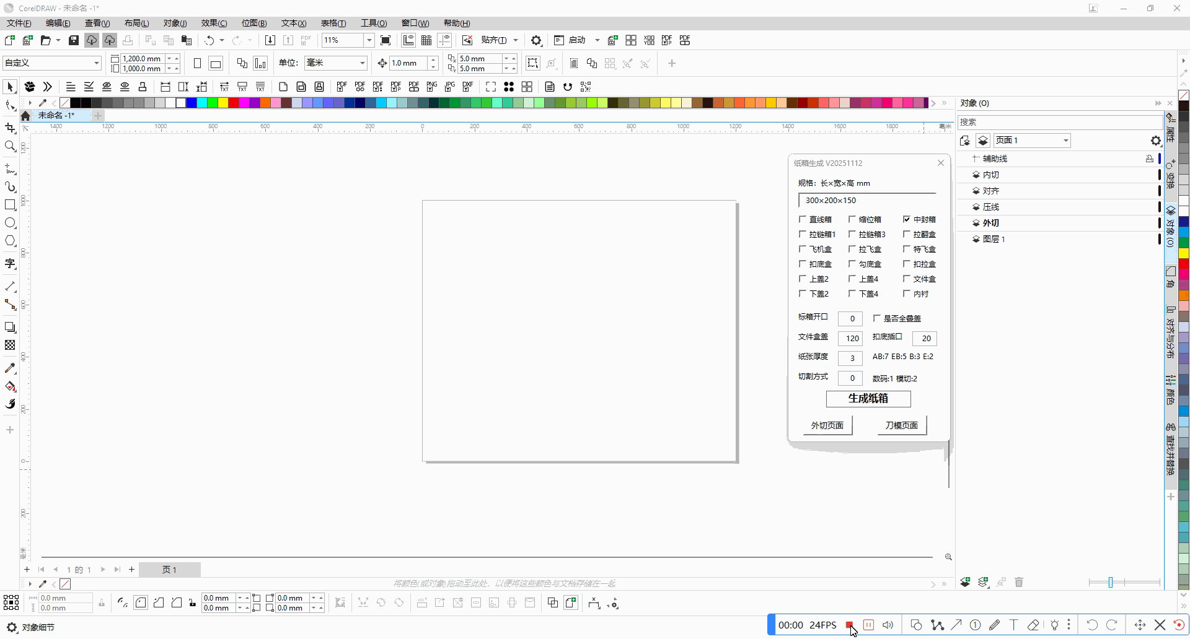Click the 刀模页面 button
Image resolution: width=1190 pixels, height=639 pixels.
click(901, 425)
